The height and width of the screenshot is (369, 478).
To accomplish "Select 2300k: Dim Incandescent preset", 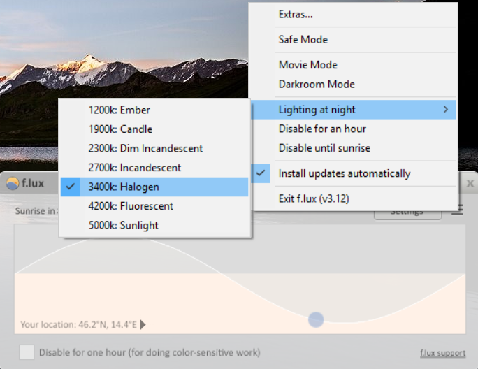I will (154, 149).
